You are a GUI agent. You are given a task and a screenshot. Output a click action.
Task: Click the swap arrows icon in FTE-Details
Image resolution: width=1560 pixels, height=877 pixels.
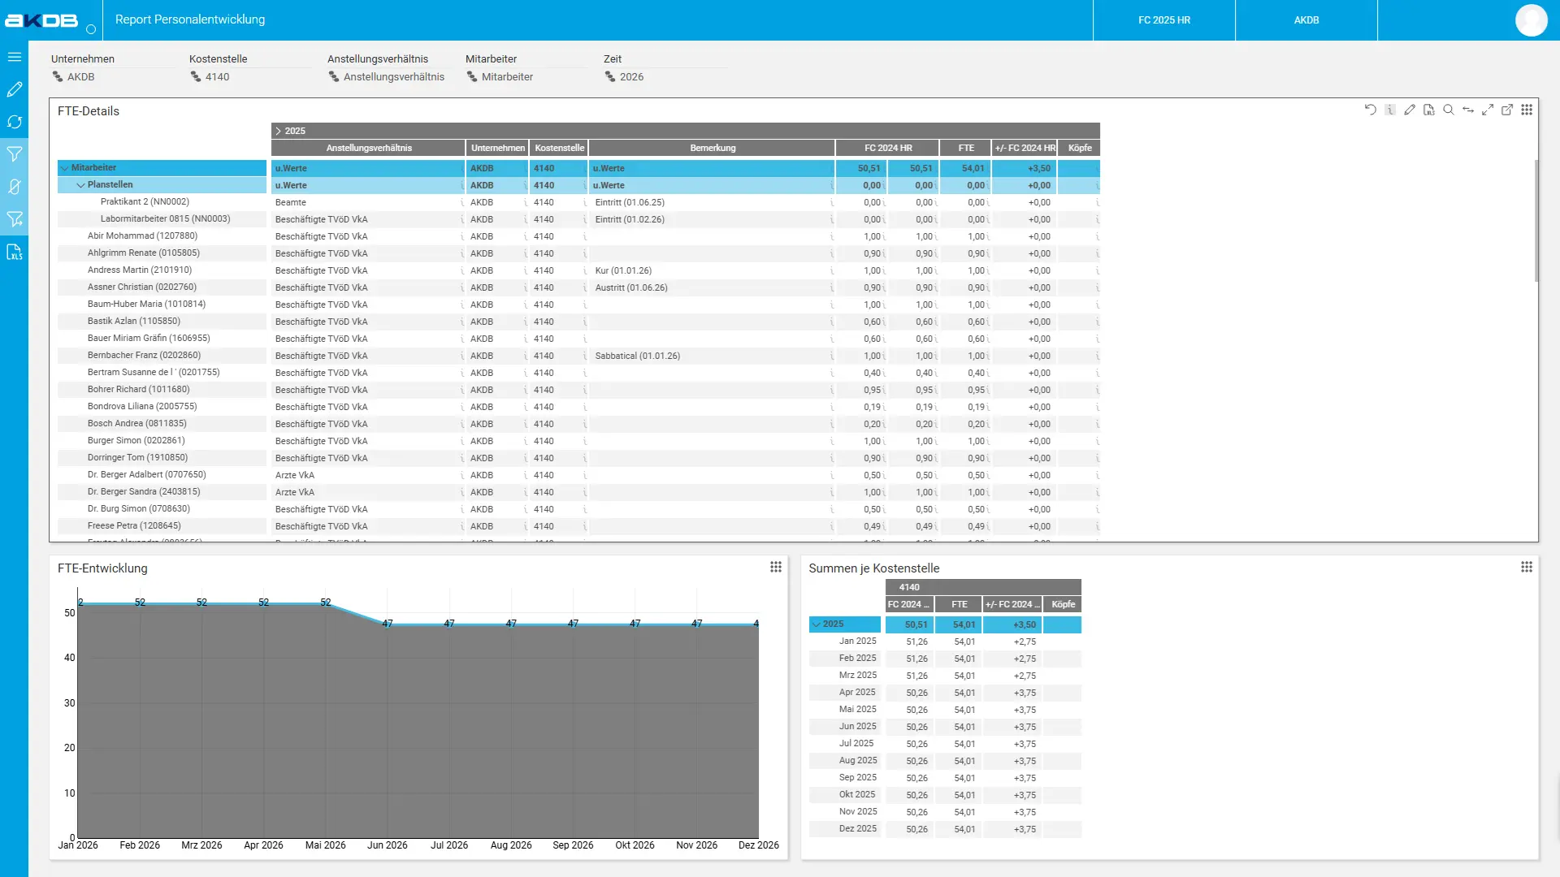(1468, 110)
